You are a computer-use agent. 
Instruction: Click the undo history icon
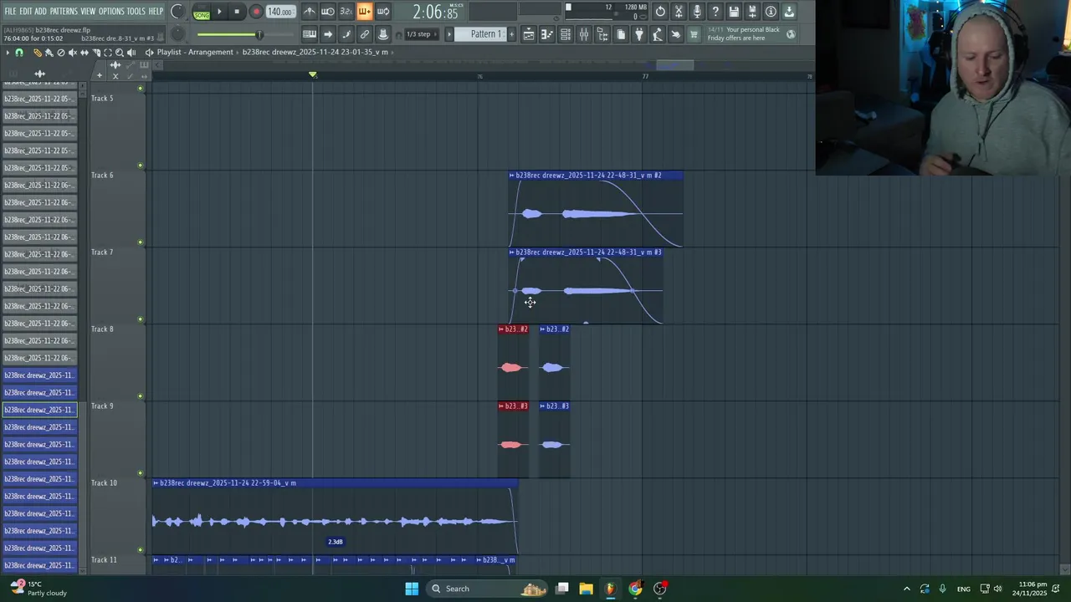[660, 11]
